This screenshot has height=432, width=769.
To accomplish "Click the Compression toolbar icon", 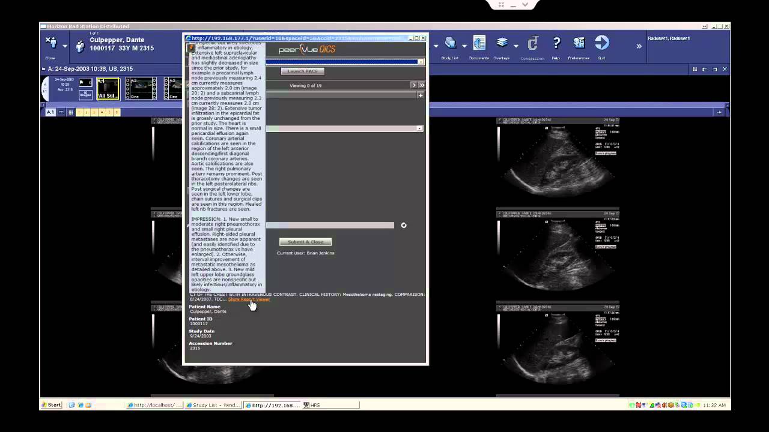I will (x=532, y=44).
